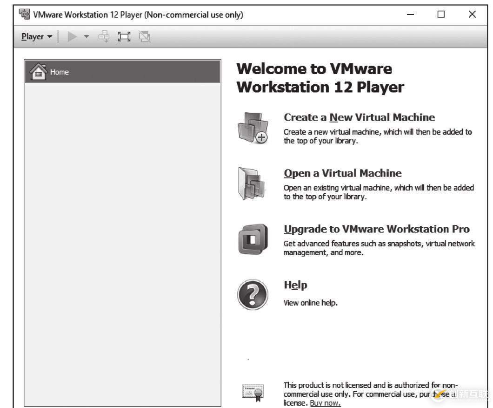The width and height of the screenshot is (493, 408).
Task: Click Send Ctrl+Alt+Del toolbar icon
Action: point(104,36)
